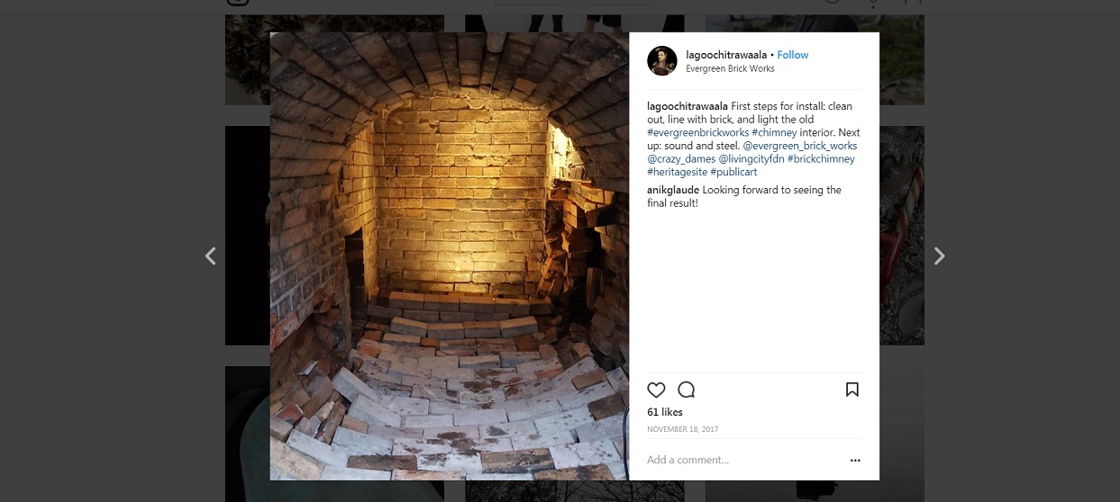Open the three-dot more options menu

tap(855, 460)
